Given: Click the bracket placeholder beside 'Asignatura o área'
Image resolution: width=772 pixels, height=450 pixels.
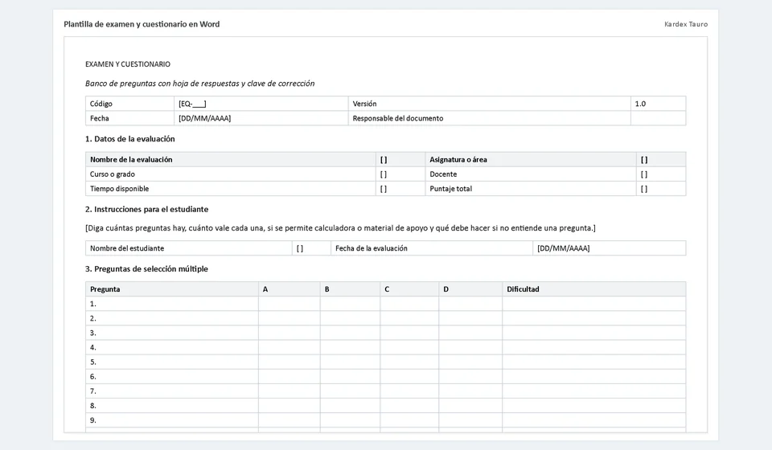Looking at the screenshot, I should tap(661, 159).
